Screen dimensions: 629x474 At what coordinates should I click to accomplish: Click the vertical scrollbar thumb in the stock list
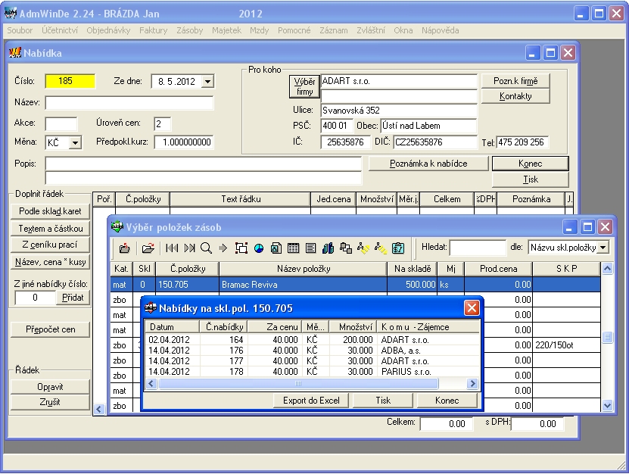[607, 338]
